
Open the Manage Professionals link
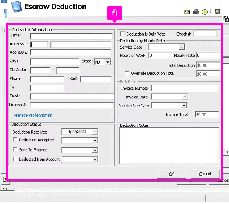pos(33,115)
